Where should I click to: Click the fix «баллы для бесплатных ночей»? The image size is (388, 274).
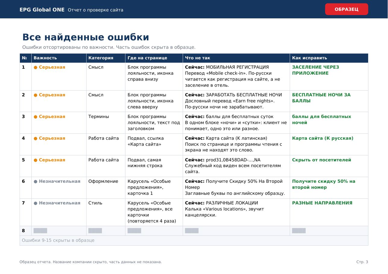click(x=321, y=120)
